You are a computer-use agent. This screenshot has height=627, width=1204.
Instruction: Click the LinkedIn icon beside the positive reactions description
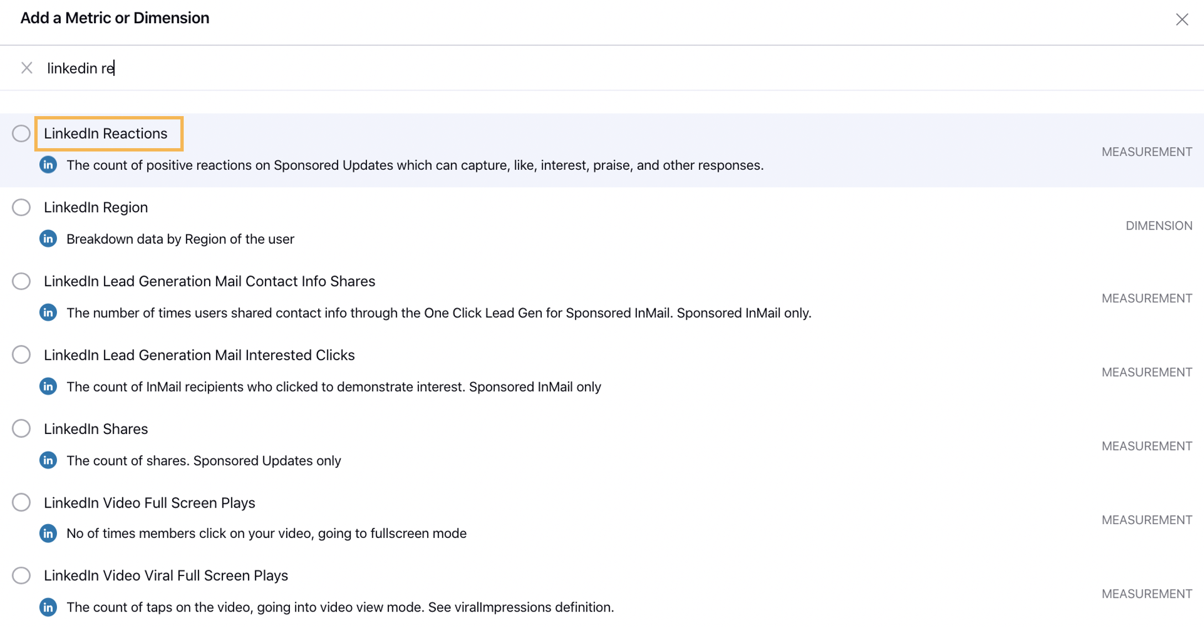tap(48, 165)
